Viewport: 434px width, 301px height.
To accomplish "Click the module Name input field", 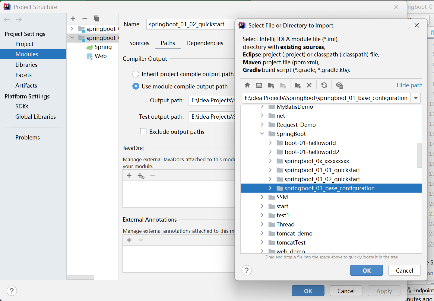I will 191,24.
